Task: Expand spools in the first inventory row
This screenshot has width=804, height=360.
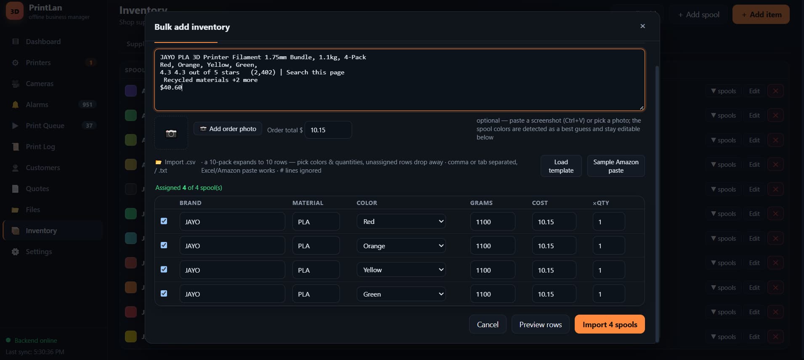Action: [x=723, y=91]
